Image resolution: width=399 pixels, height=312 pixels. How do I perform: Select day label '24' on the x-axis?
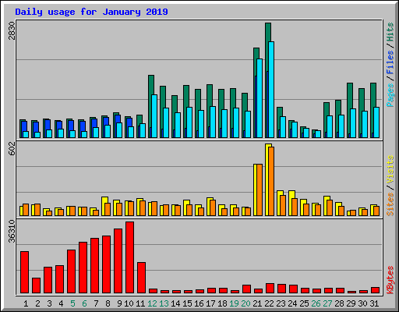click(x=293, y=303)
